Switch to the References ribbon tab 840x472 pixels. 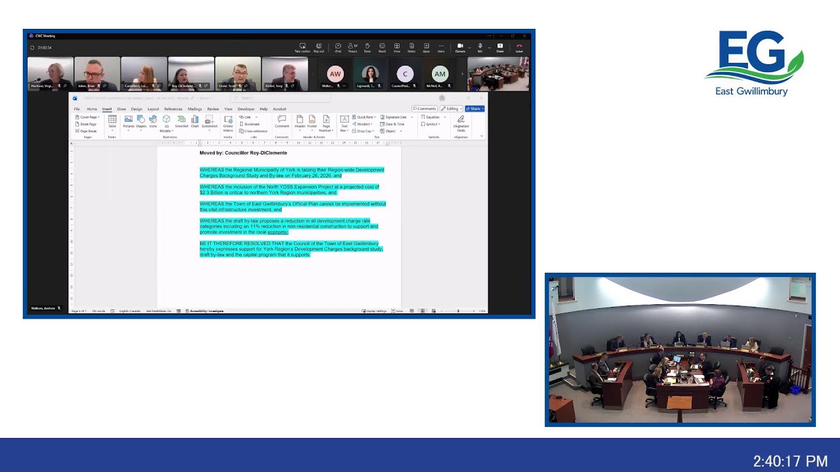[173, 109]
